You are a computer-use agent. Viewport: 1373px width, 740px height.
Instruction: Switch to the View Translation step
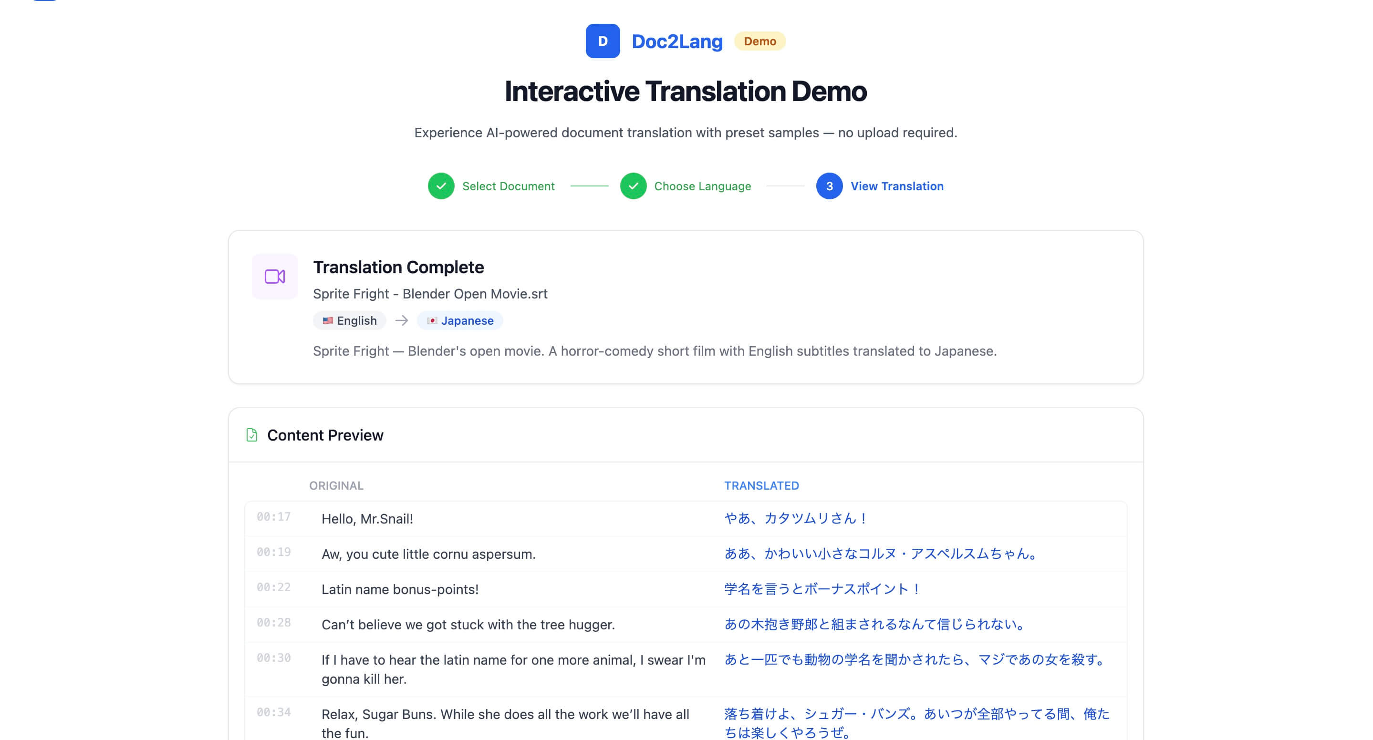pyautogui.click(x=897, y=186)
